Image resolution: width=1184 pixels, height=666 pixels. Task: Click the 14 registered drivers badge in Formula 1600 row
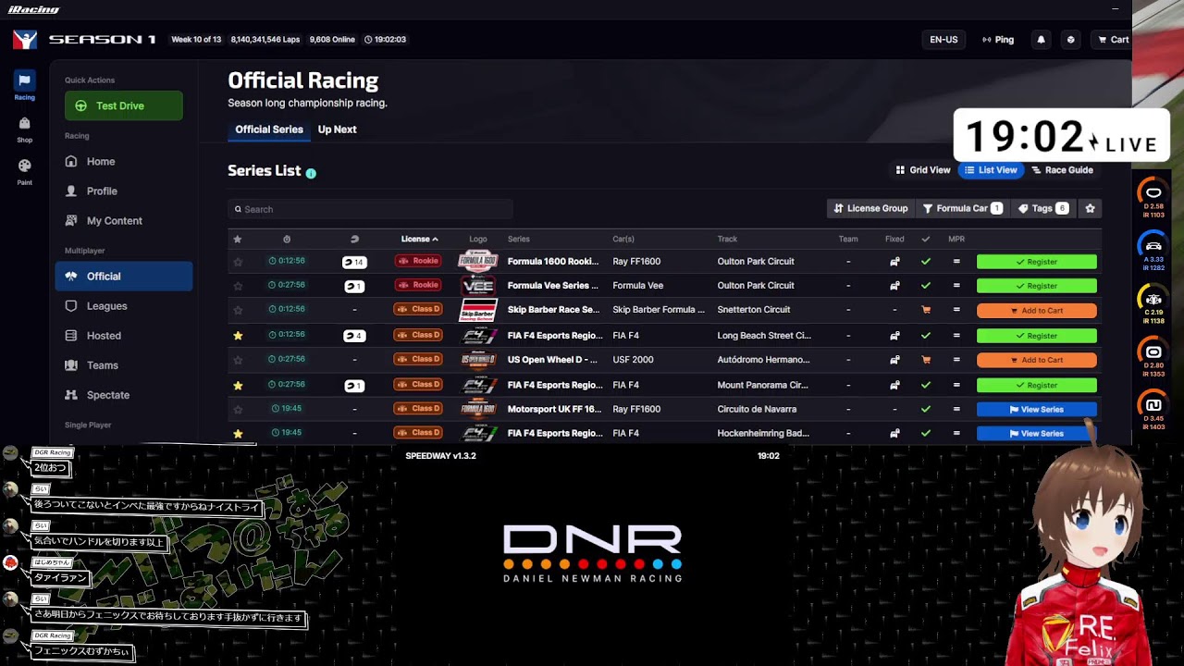pos(353,262)
